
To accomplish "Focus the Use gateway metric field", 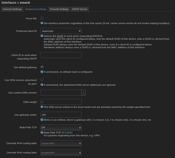I will [x=61, y=115].
